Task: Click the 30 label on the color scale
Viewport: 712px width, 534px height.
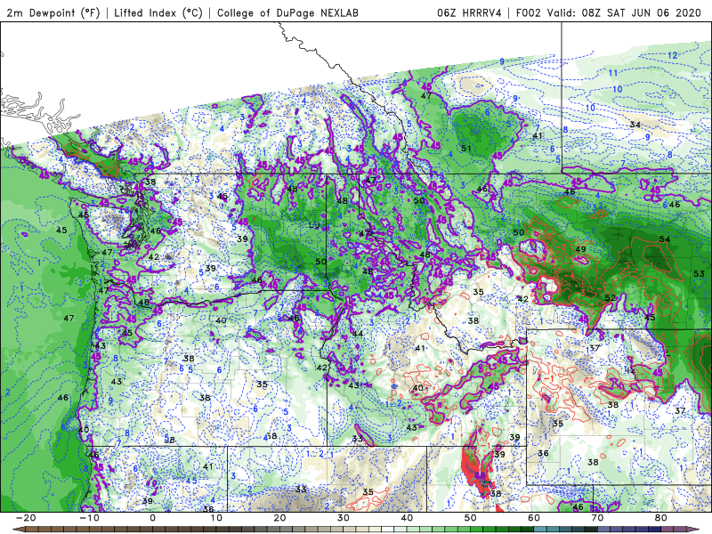Action: click(x=344, y=518)
